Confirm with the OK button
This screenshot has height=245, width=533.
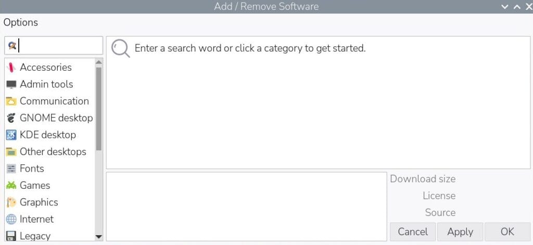(x=507, y=232)
